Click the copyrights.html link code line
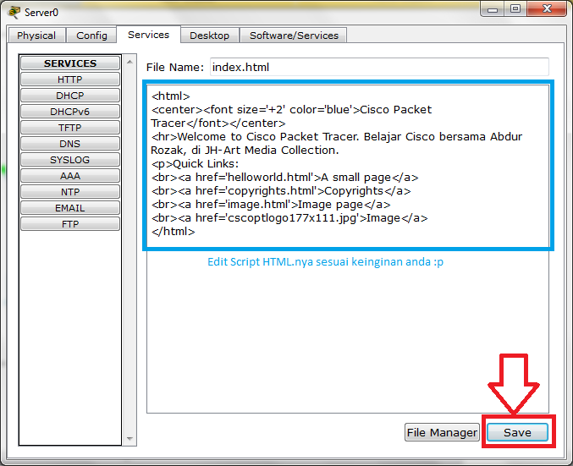This screenshot has height=466, width=573. click(x=281, y=190)
